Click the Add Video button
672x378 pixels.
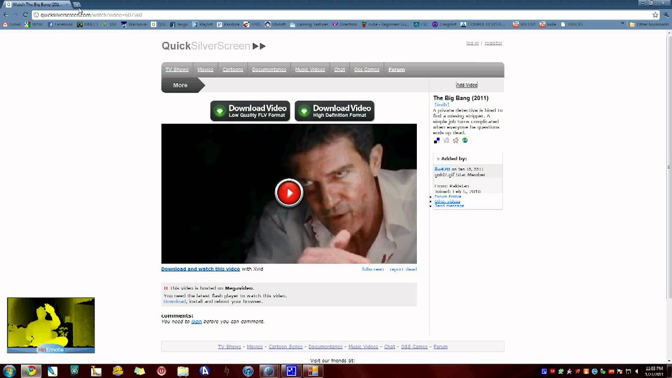(467, 85)
